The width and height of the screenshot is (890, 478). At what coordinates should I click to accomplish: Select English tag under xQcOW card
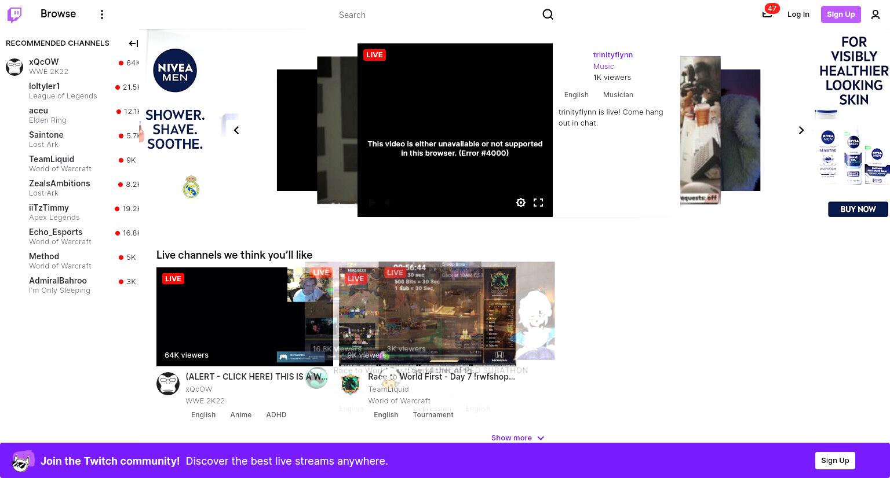coord(203,415)
